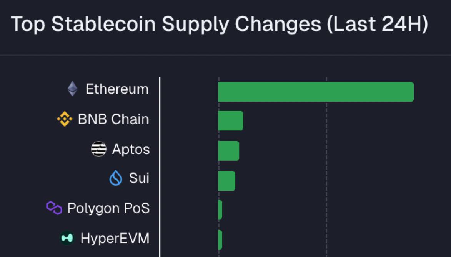The height and width of the screenshot is (257, 451).
Task: Click the BNB Chain green bar
Action: coord(231,121)
